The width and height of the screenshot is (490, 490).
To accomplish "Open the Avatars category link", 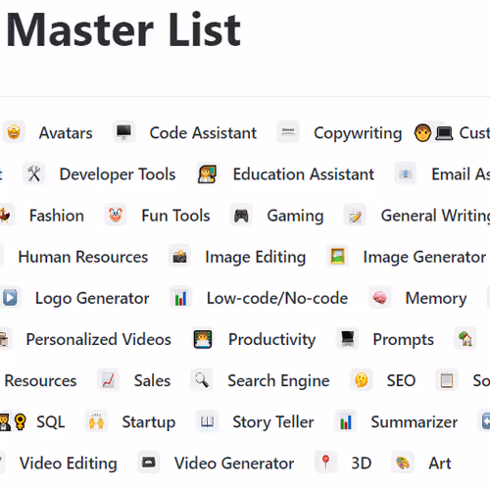I will [66, 133].
